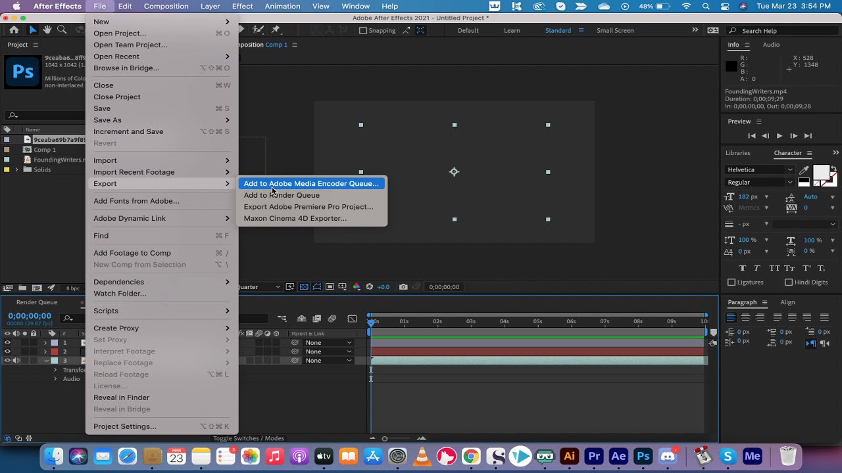Viewport: 842px width, 473px height.
Task: Click the eyedropper in Character panel
Action: pos(803,170)
